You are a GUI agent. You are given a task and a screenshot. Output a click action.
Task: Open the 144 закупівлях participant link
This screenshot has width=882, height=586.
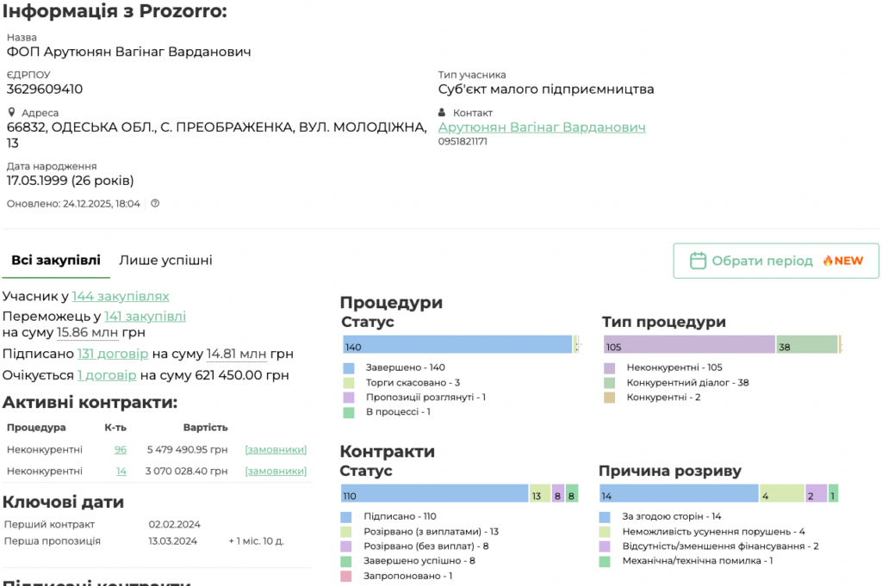(121, 296)
